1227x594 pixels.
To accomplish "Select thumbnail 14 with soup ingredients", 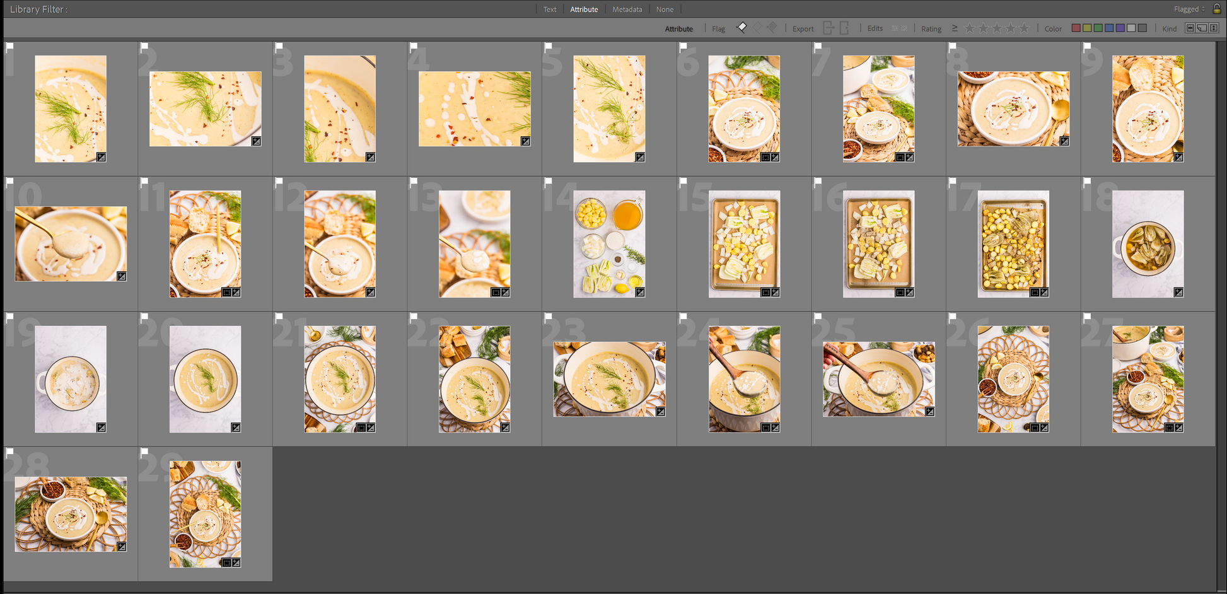I will 608,243.
